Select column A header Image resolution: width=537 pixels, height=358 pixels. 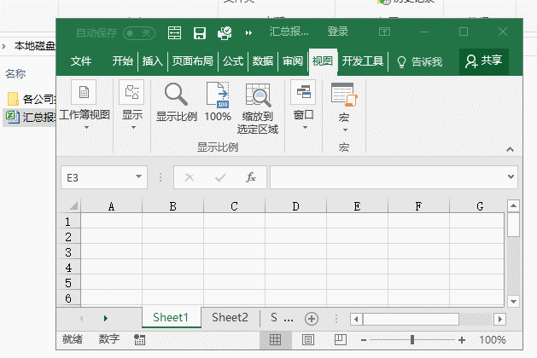[111, 206]
